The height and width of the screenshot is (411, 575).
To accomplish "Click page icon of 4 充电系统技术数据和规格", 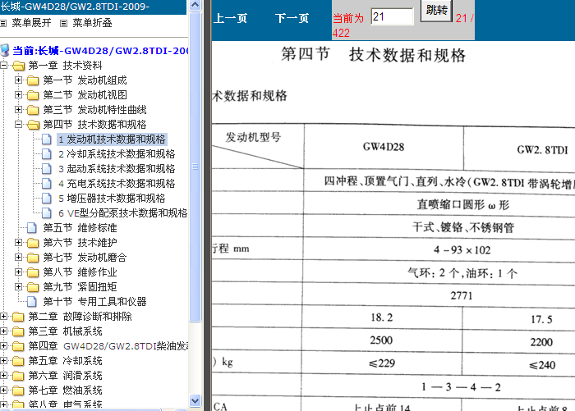I will pyautogui.click(x=47, y=184).
